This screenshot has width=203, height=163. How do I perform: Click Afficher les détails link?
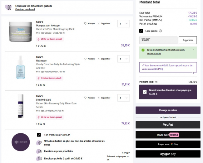click(154, 54)
